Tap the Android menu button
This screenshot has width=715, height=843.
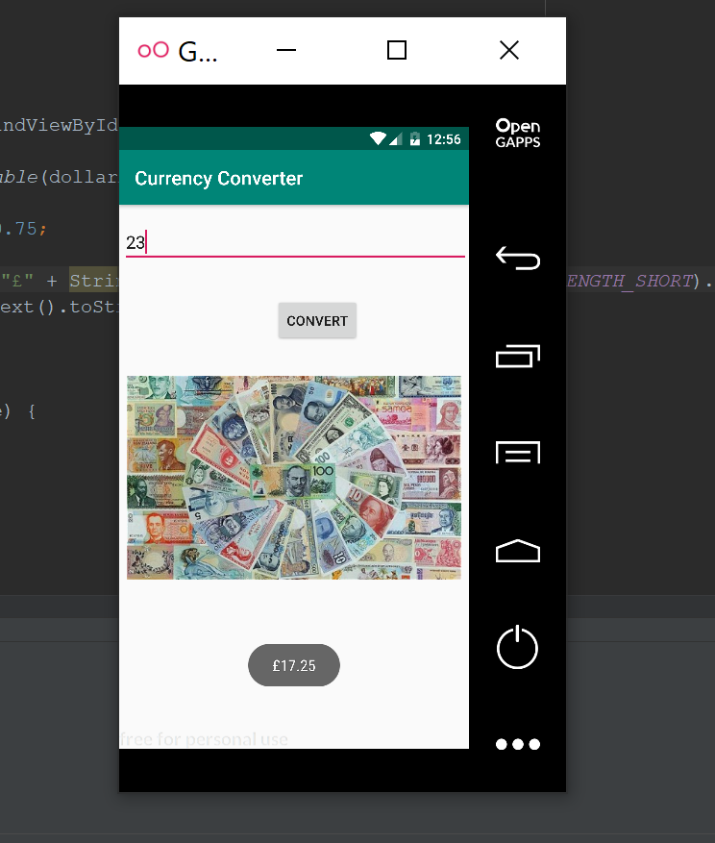pyautogui.click(x=517, y=452)
